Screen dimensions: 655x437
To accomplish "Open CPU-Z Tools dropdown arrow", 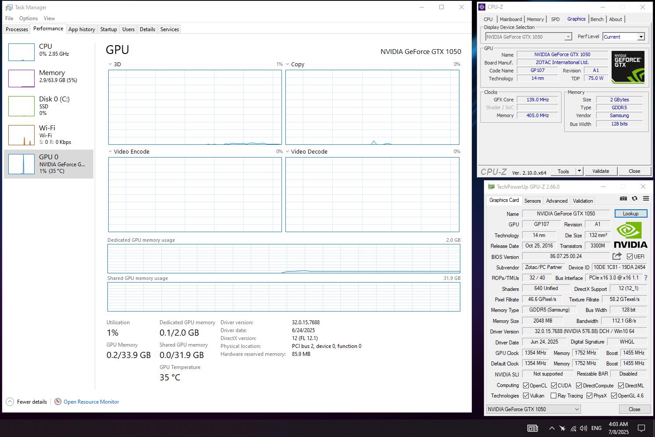I will tap(579, 171).
